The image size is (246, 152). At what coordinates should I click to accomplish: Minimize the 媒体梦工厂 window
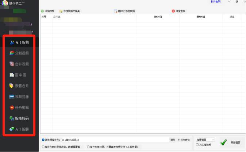(229, 1)
